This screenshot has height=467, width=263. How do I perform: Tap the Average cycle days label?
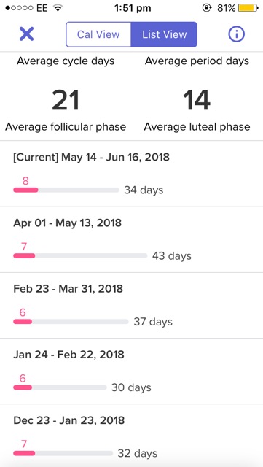click(66, 61)
